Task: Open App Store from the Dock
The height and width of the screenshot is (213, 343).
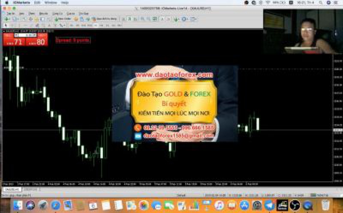Action: (x=244, y=205)
